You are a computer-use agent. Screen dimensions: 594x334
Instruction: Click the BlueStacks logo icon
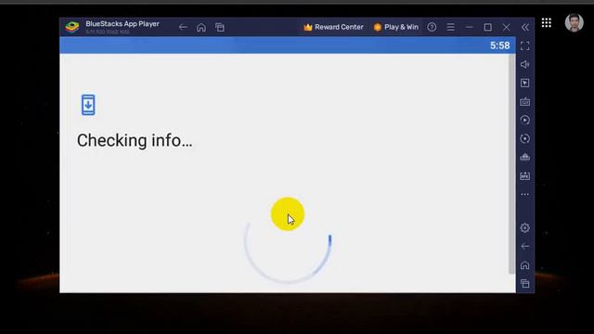[x=72, y=27]
